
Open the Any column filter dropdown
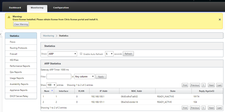tap(84, 77)
